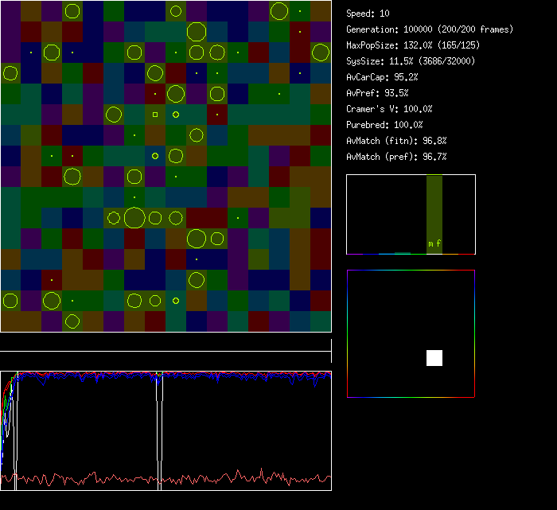
Task: Click the 'm' label on the histogram bar
Action: click(x=430, y=243)
